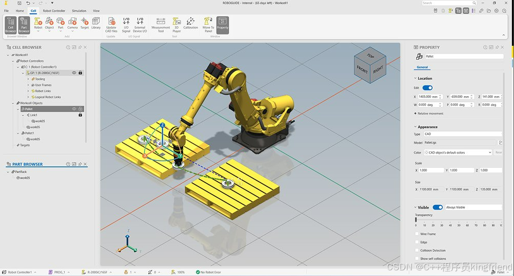Select the Measurement Tool
The width and height of the screenshot is (514, 276).
pos(161,25)
